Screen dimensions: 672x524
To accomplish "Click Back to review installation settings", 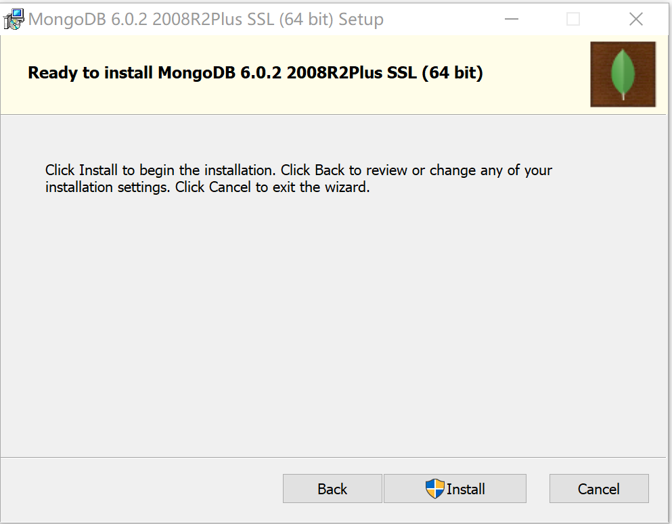I will 332,488.
